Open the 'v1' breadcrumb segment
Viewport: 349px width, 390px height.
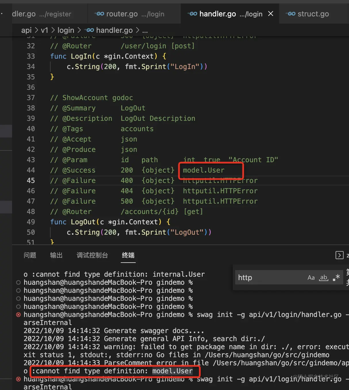click(x=45, y=30)
